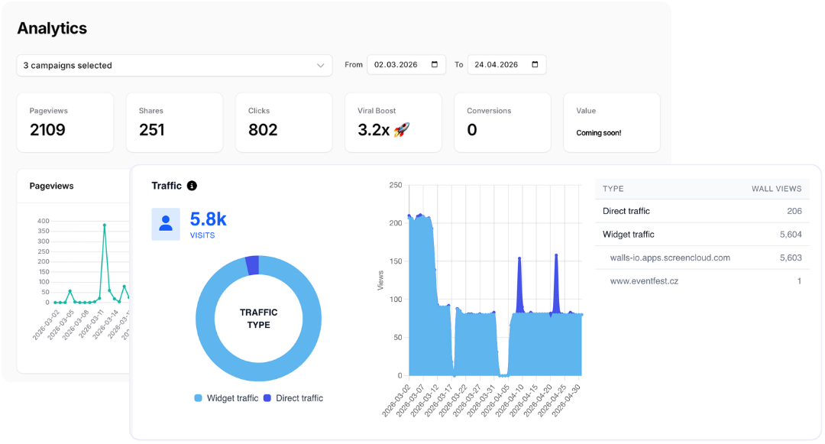Open the 3 campaigns selected dropdown

pos(174,65)
